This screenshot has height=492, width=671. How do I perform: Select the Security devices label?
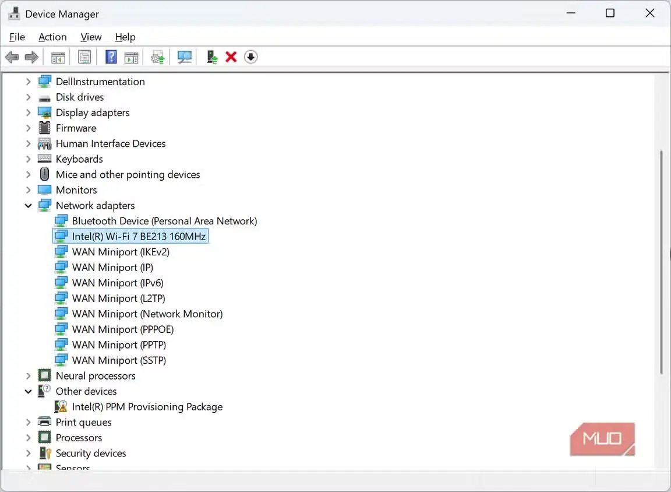coord(91,453)
